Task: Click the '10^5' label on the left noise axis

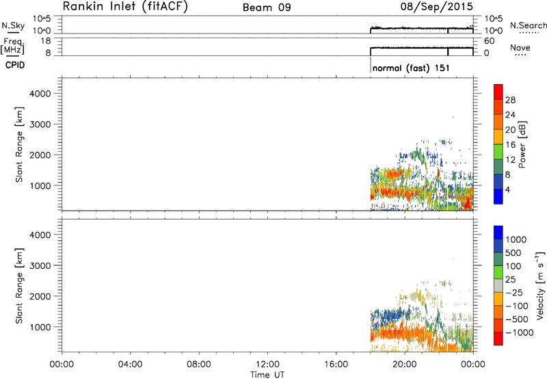Action: point(42,19)
